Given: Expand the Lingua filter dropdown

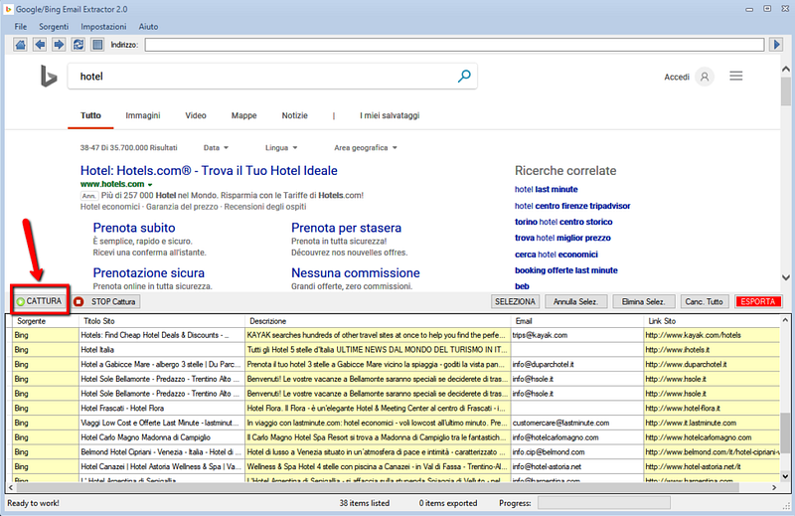Looking at the screenshot, I should [x=281, y=148].
